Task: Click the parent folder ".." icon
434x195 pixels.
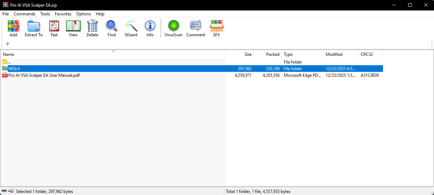Action: (5, 62)
